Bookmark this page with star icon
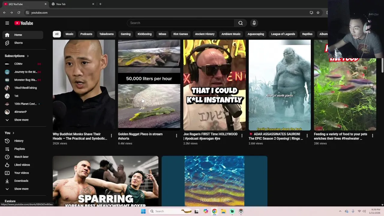 click(318, 13)
